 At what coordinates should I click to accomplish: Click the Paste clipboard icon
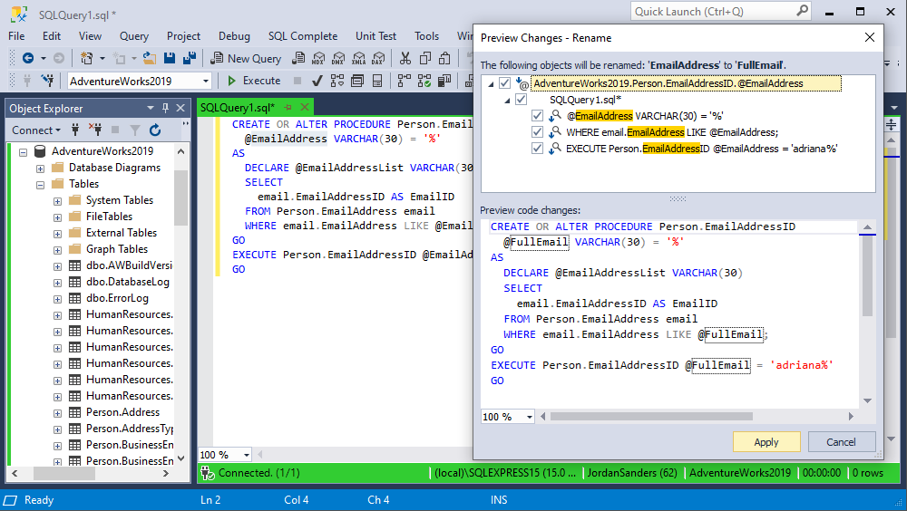(x=444, y=58)
